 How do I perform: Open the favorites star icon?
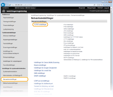pyautogui.click(x=108, y=5)
